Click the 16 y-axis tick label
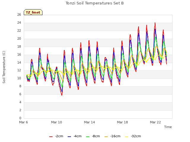The image size is (190, 142). tap(19, 54)
